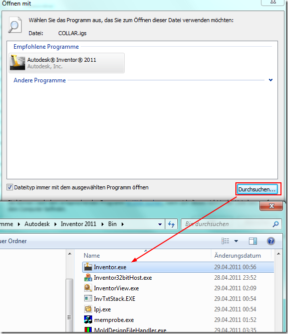Click date 28.04.2011 23:52 cell
Image resolution: width=288 pixels, height=334 pixels.
[x=235, y=278]
